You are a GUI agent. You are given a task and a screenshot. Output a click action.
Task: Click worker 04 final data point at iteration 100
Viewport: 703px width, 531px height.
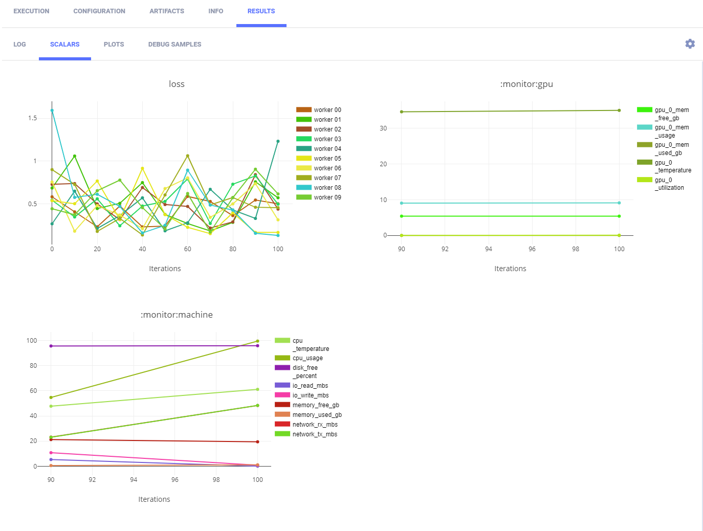click(x=278, y=141)
